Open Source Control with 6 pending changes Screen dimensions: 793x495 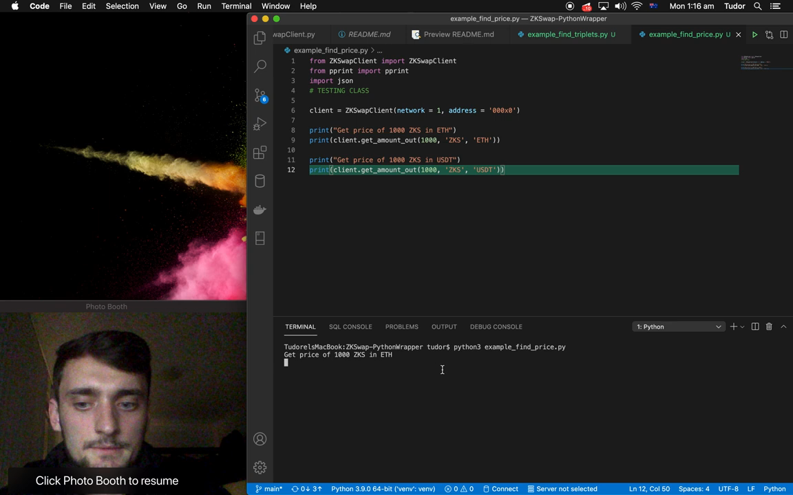(260, 95)
